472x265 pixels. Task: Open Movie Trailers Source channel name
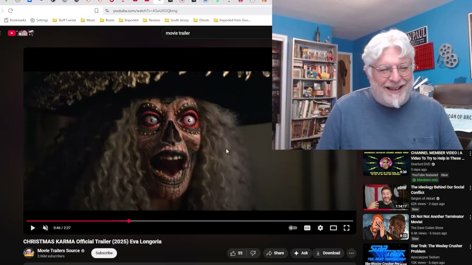[59, 251]
